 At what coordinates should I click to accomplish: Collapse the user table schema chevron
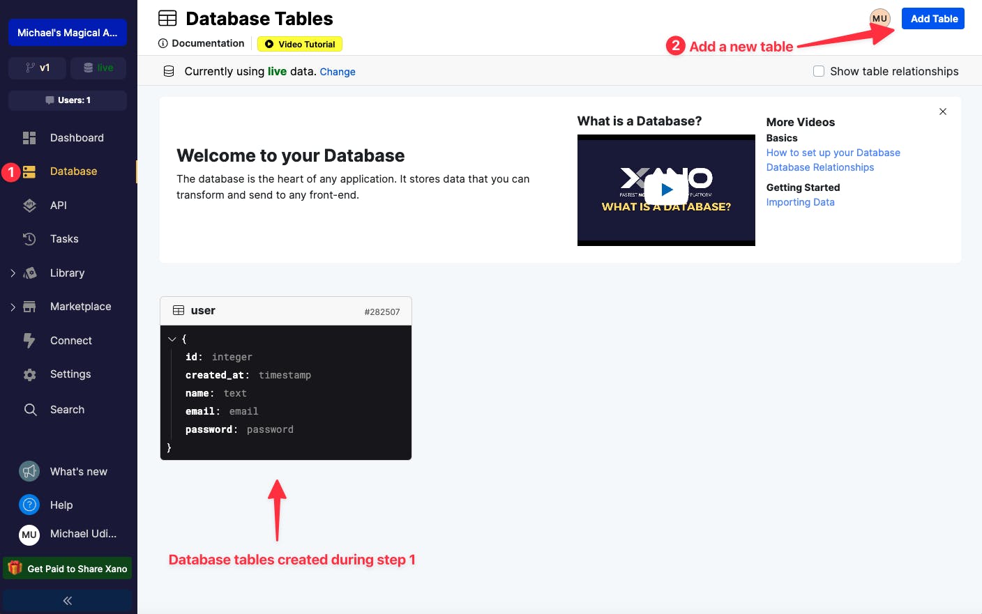coord(172,339)
